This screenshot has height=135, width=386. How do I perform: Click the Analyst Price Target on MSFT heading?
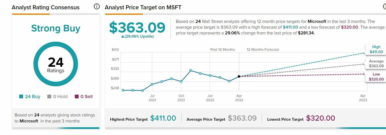coord(143,7)
